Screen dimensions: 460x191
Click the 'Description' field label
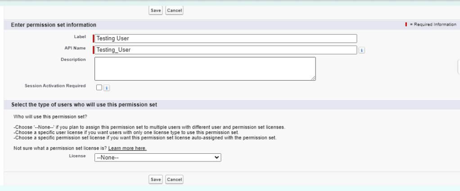pyautogui.click(x=73, y=60)
